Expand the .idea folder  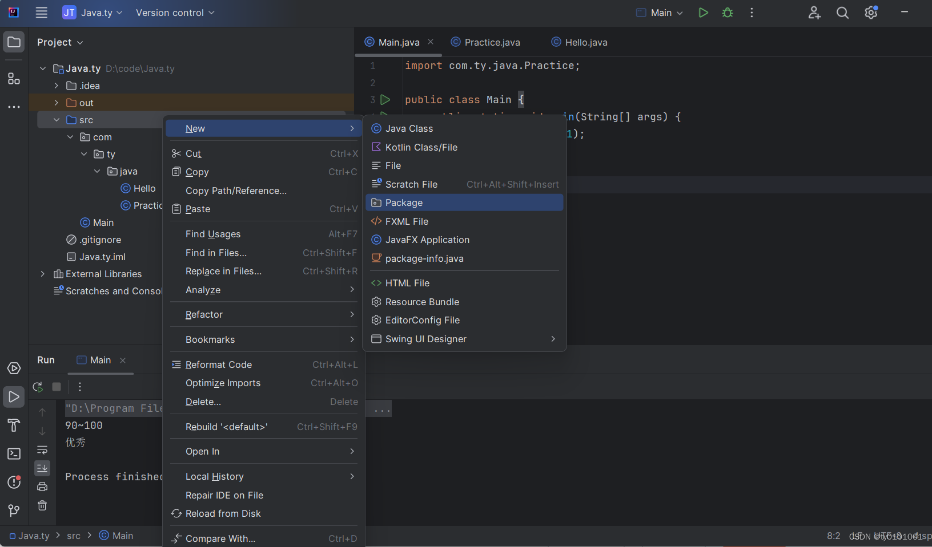(56, 86)
